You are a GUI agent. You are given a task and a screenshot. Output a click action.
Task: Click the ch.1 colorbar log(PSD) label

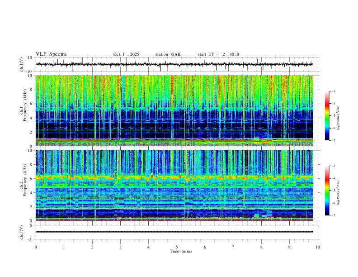(339, 118)
